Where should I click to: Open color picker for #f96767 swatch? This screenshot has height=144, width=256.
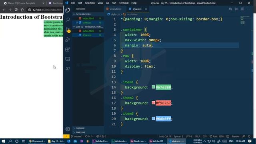[x=153, y=103]
